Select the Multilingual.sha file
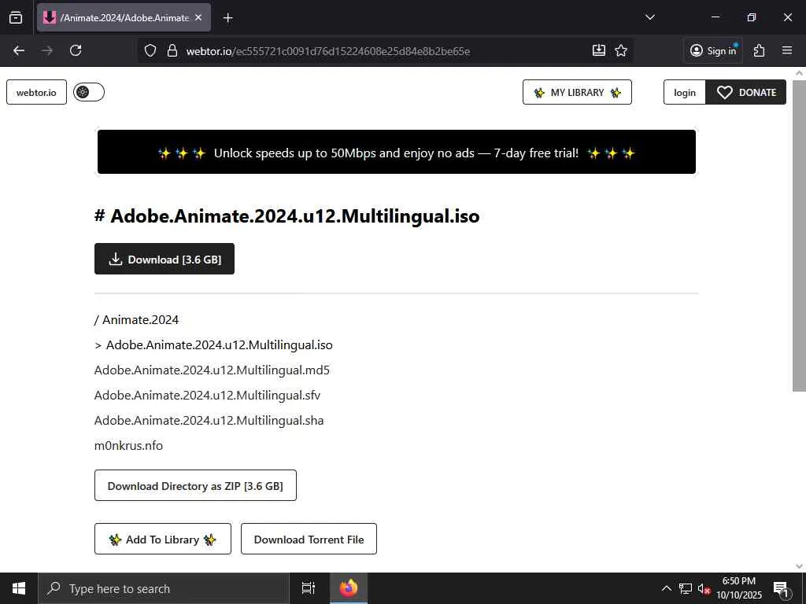 coord(209,421)
